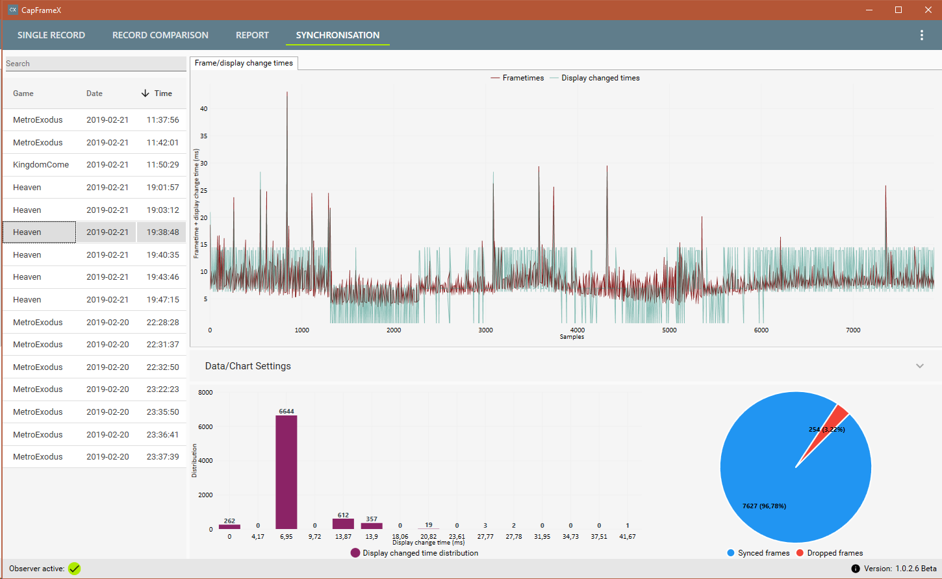Open the Record Comparison tab

[x=160, y=35]
